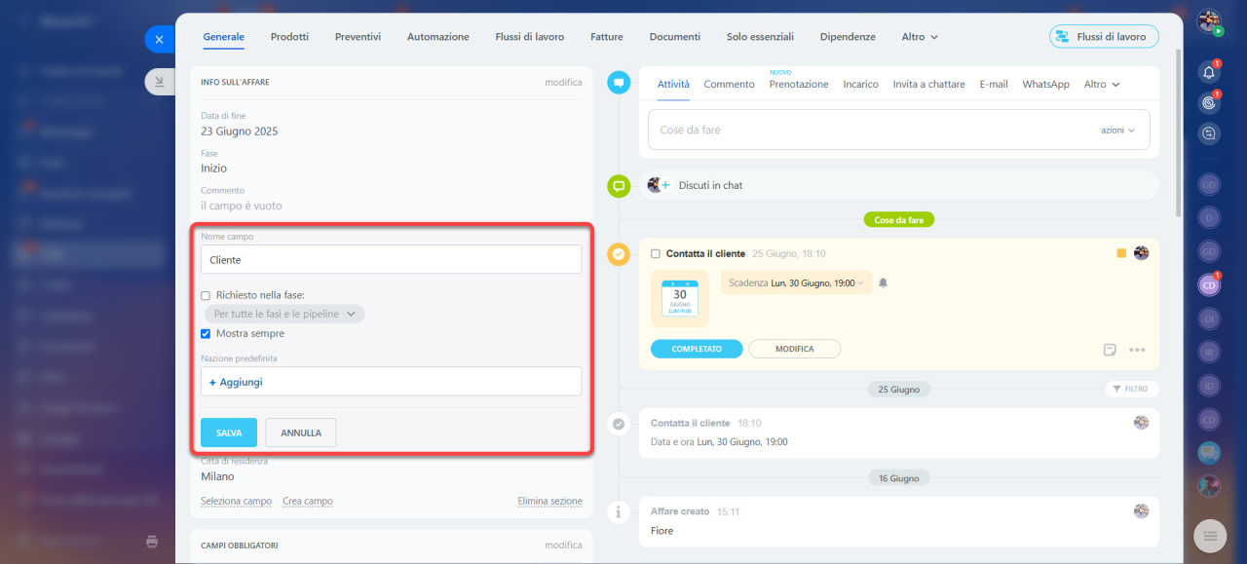
Task: Open the Documenti tab
Action: point(675,37)
